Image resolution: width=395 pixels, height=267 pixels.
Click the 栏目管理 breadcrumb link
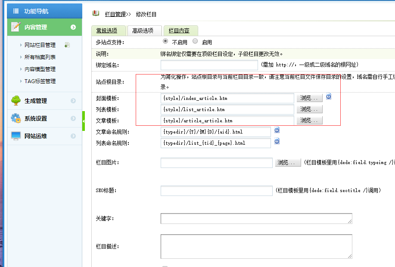[x=115, y=14]
